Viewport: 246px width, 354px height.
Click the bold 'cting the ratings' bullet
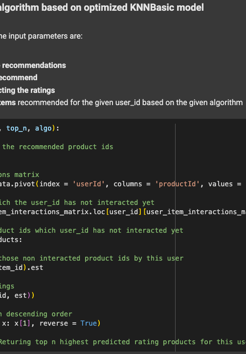point(27,90)
